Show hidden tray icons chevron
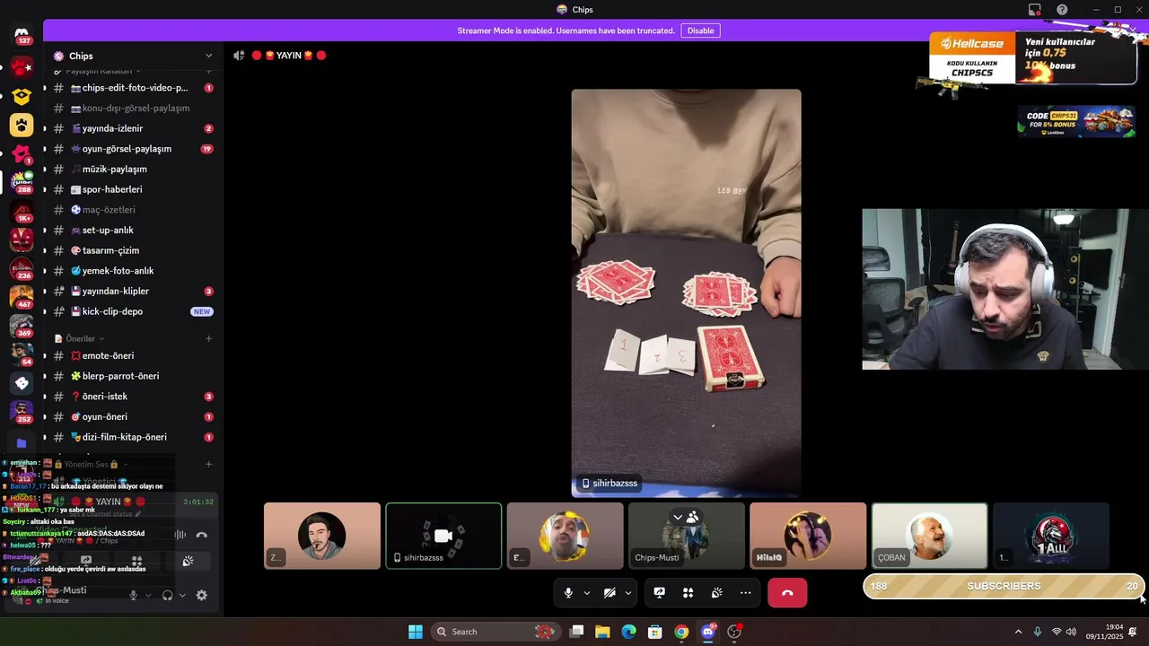The image size is (1149, 646). 1018,632
